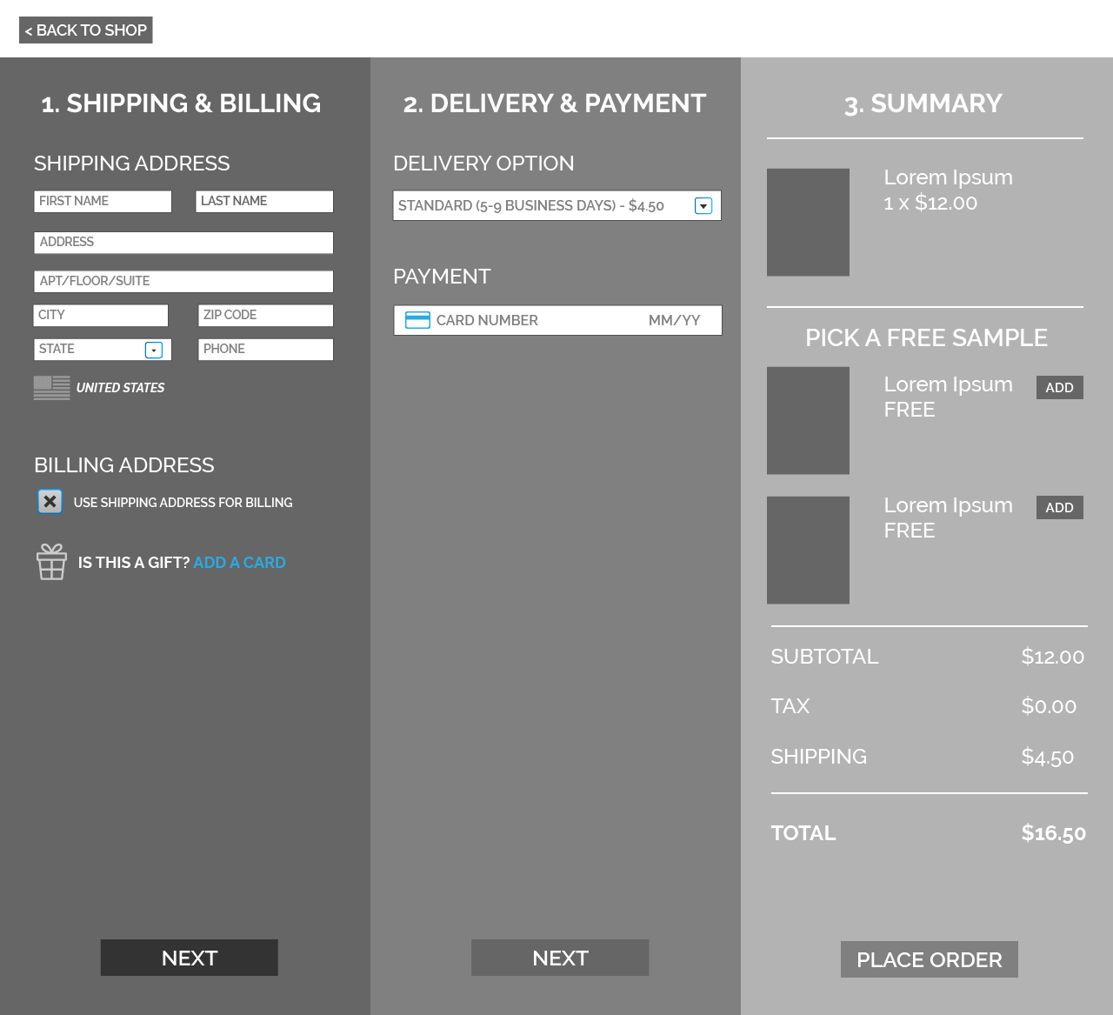Screen dimensions: 1113x1015
Task: Click the Add a Card link
Action: [239, 563]
